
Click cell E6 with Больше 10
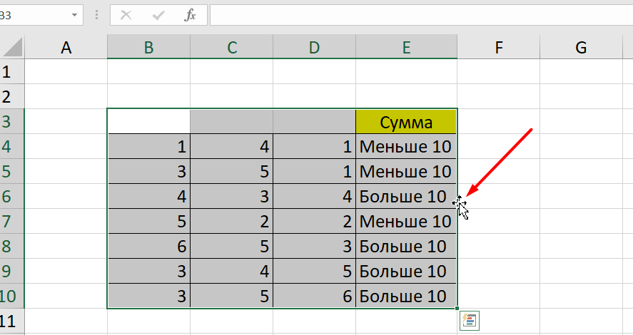[x=406, y=197]
